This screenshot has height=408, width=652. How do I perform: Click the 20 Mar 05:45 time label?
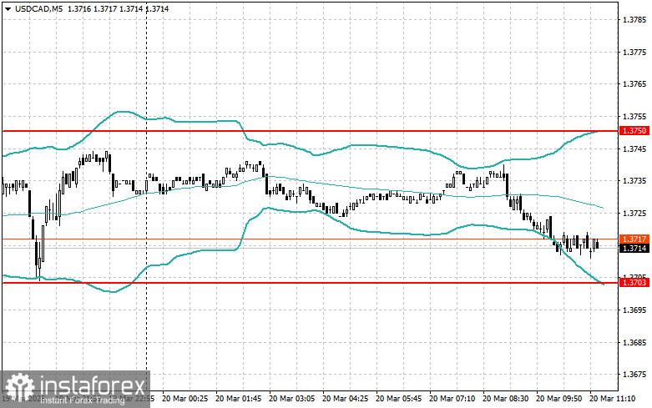point(399,399)
